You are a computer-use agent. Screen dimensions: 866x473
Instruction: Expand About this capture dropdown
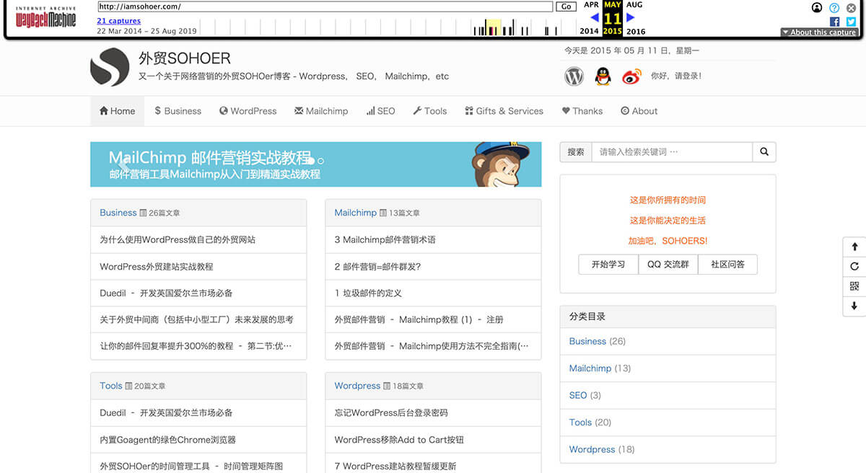pos(819,32)
